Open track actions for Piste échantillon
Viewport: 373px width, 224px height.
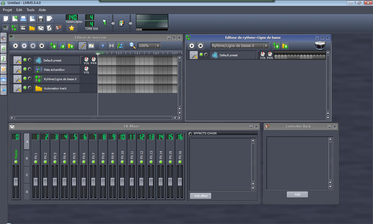(17, 70)
